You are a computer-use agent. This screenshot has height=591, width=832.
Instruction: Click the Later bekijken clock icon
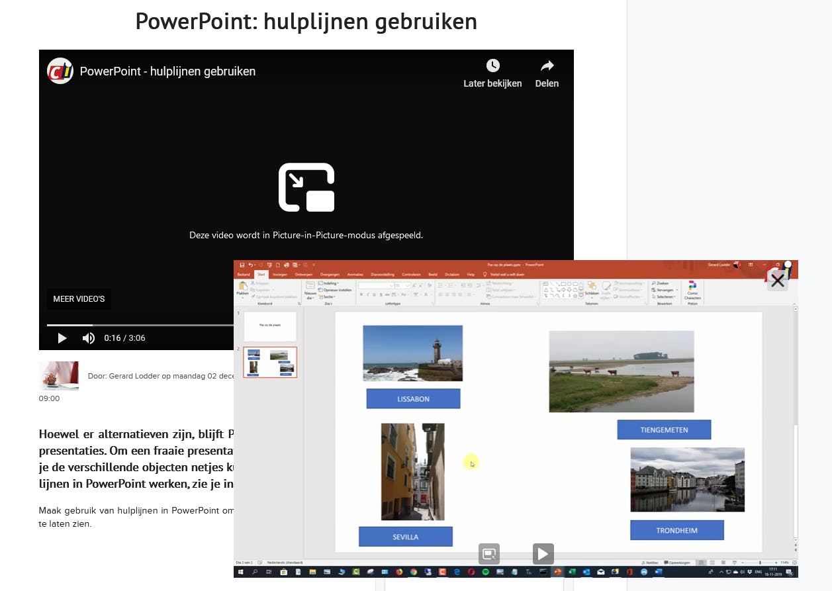[492, 66]
